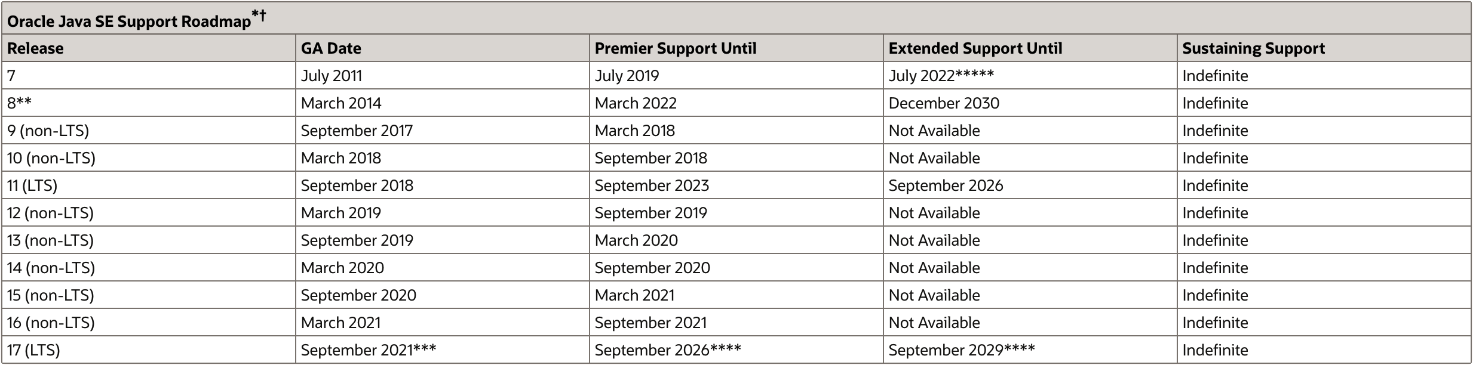This screenshot has height=365, width=1473.
Task: Click the December 2030 extended support cell
Action: (x=1030, y=103)
